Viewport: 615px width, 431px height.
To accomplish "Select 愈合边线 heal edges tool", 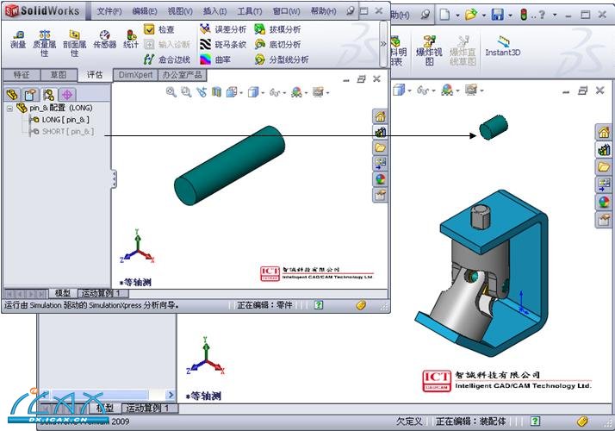I will click(x=167, y=59).
